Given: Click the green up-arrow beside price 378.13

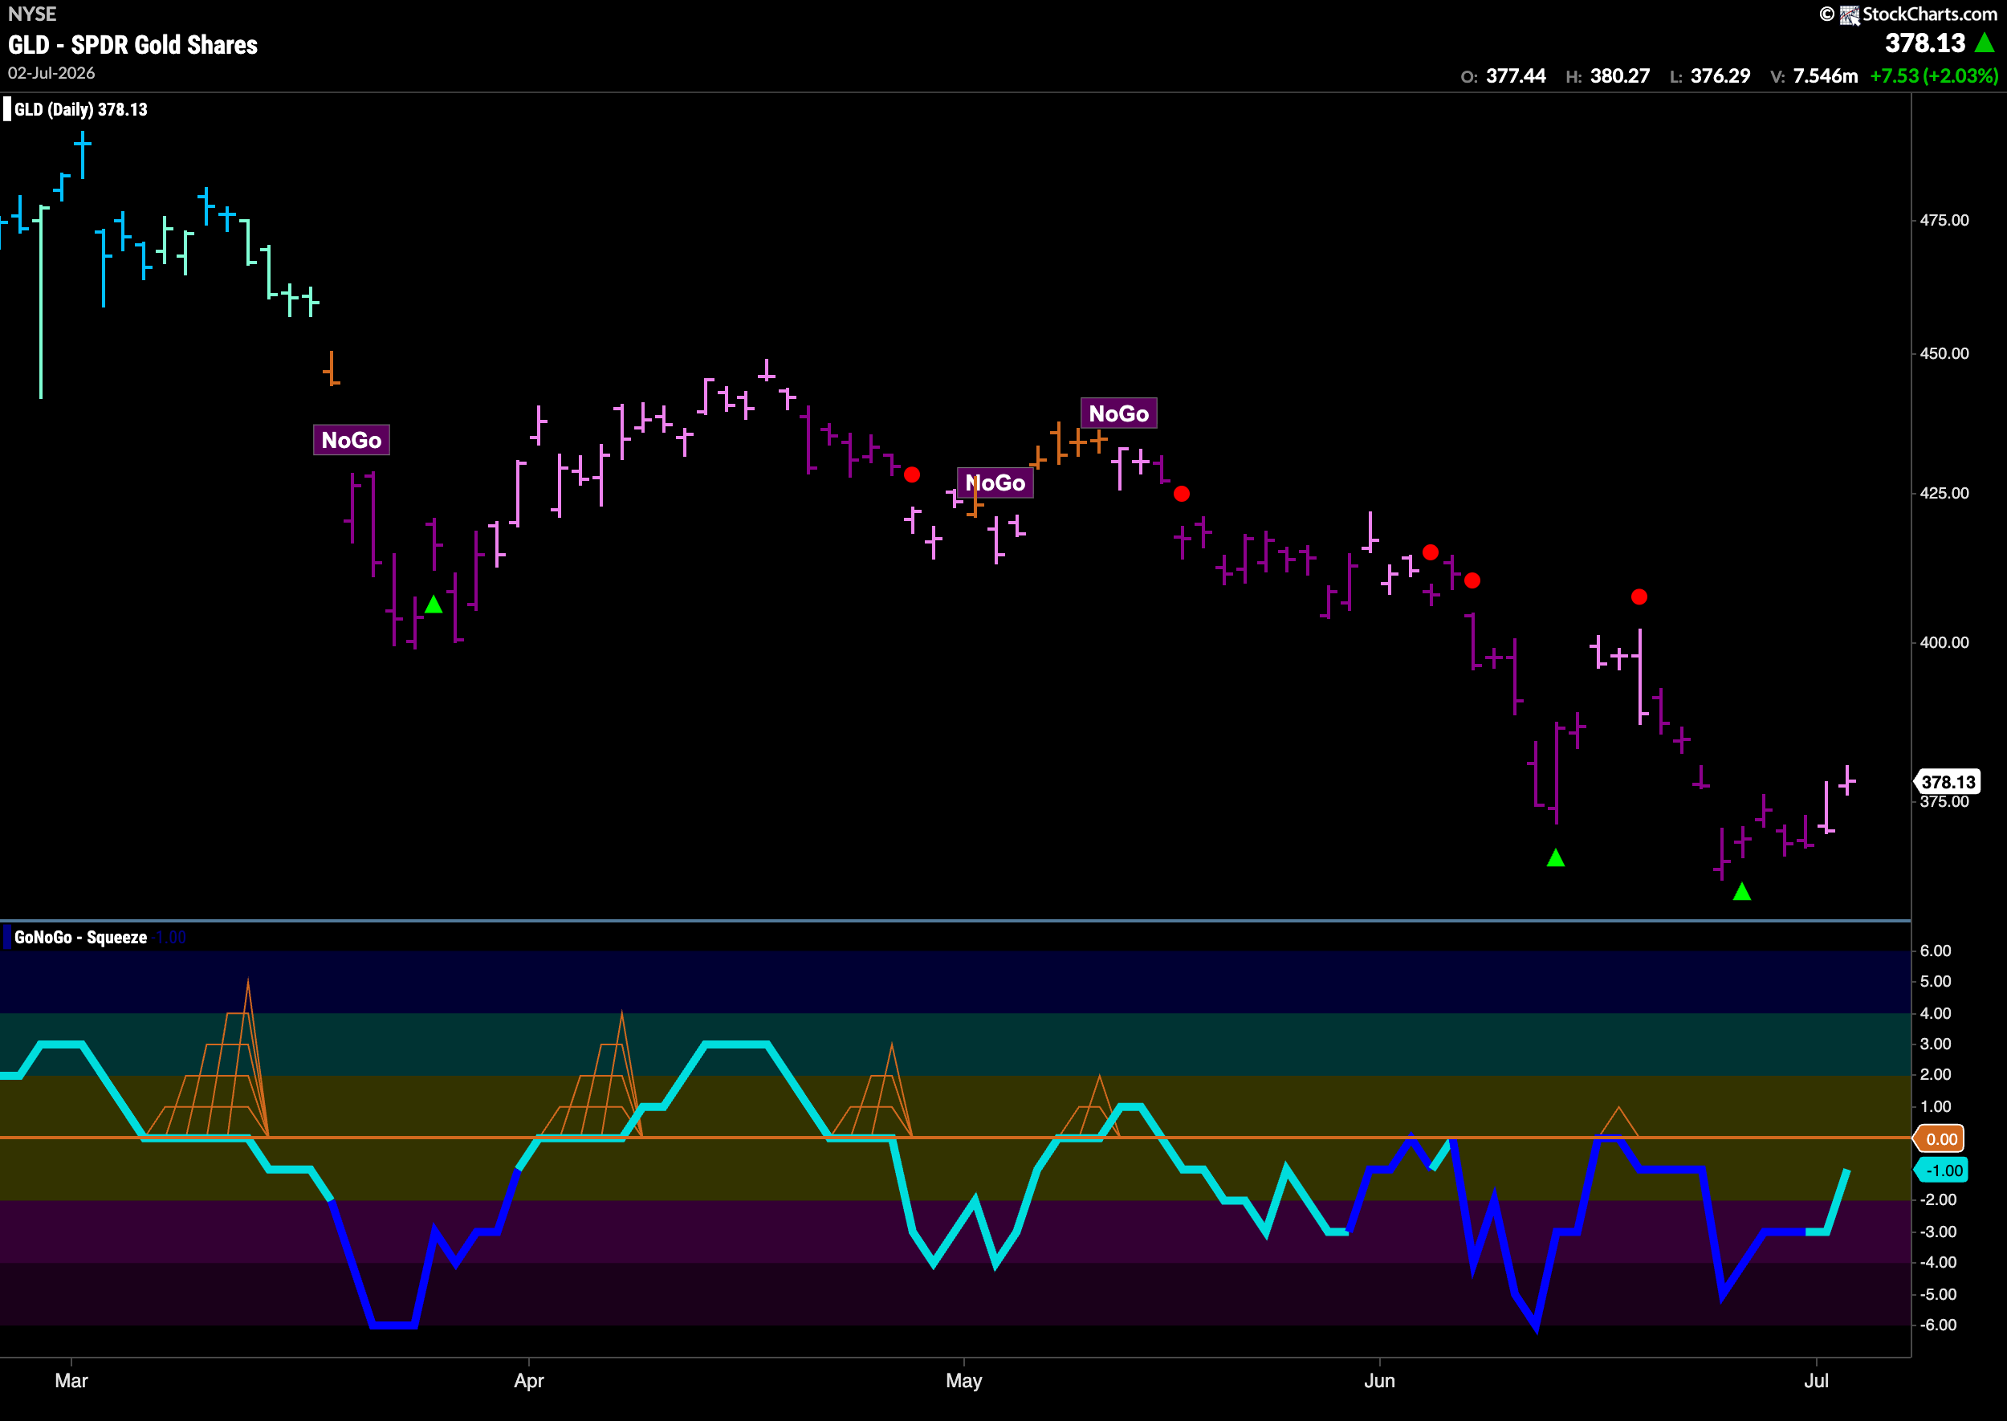Looking at the screenshot, I should pos(1985,43).
